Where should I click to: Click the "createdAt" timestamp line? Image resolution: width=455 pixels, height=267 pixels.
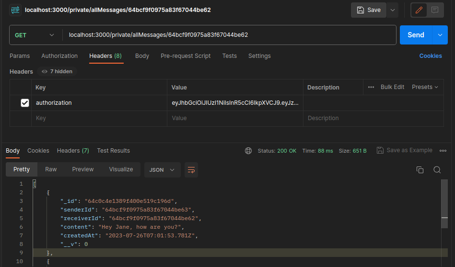[129, 235]
